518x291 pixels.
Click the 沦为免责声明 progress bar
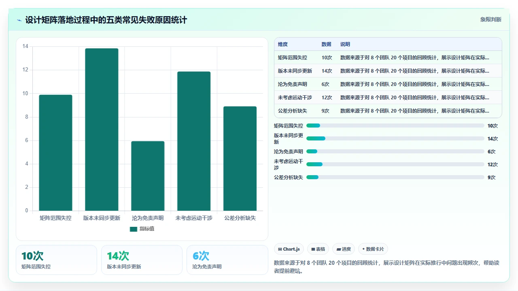[395, 151]
